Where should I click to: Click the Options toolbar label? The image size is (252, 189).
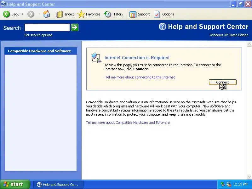[x=168, y=14]
